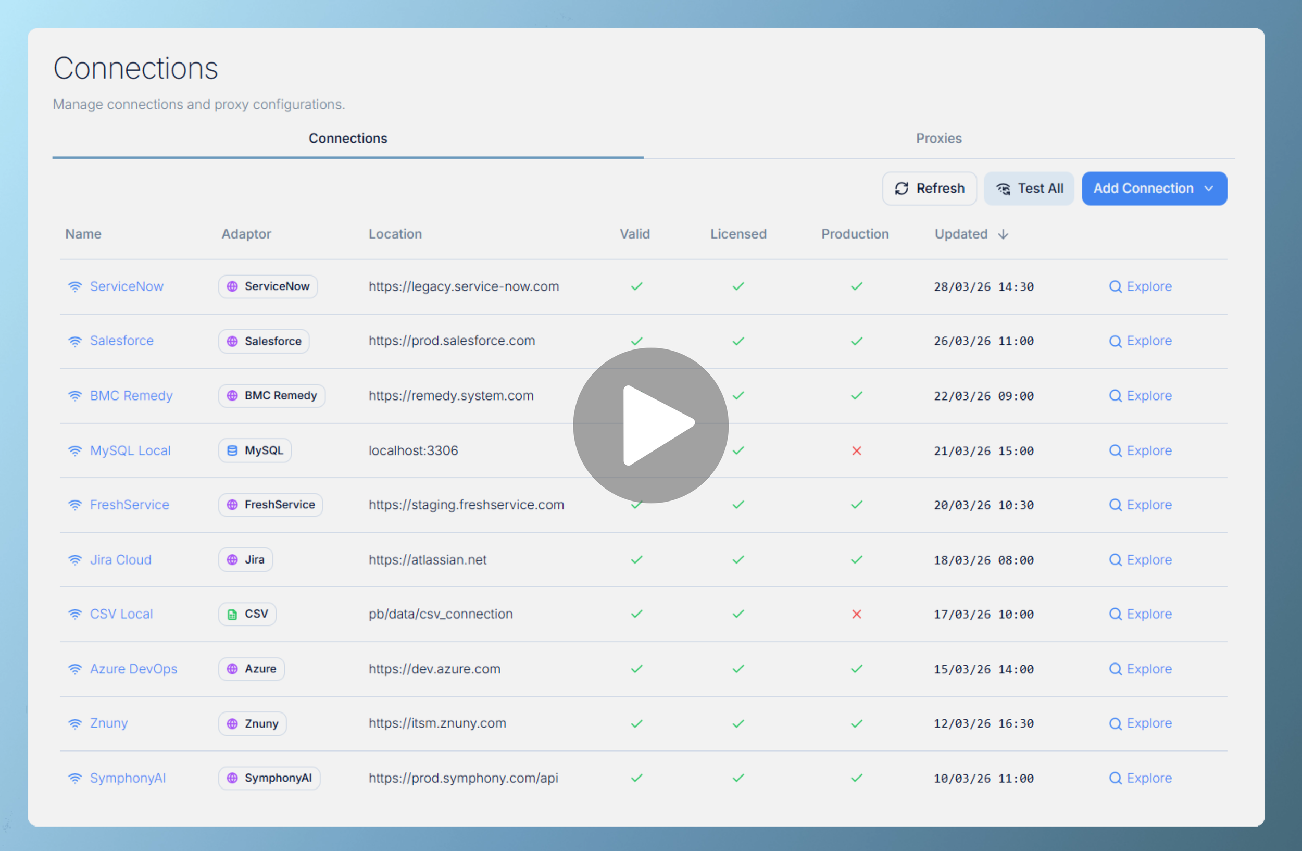Explore the BMC Remedy connection
The height and width of the screenshot is (851, 1302).
point(1140,395)
